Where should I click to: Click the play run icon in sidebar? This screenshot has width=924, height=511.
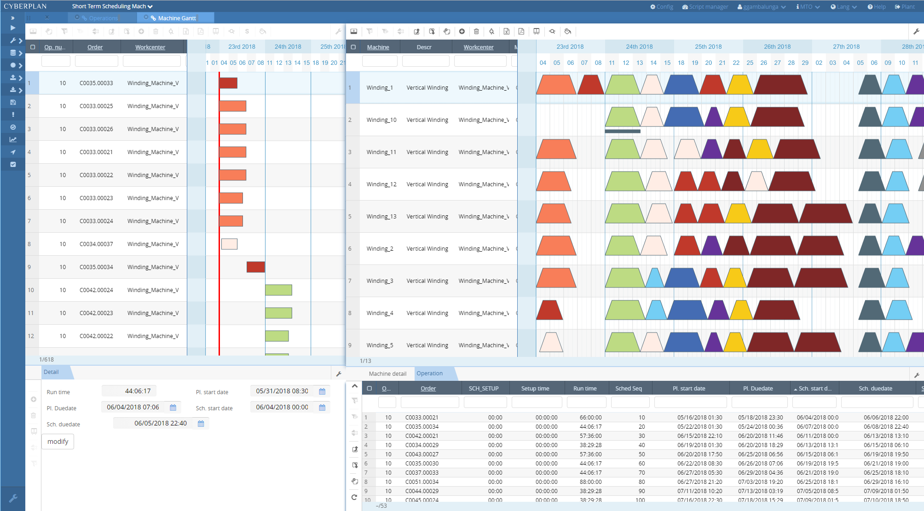click(x=13, y=28)
